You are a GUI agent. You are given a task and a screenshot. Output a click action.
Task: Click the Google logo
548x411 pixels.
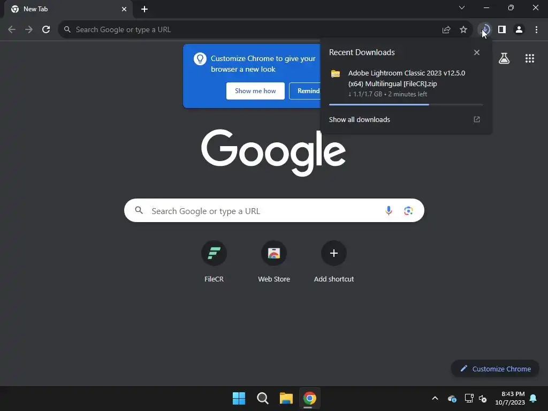[273, 153]
